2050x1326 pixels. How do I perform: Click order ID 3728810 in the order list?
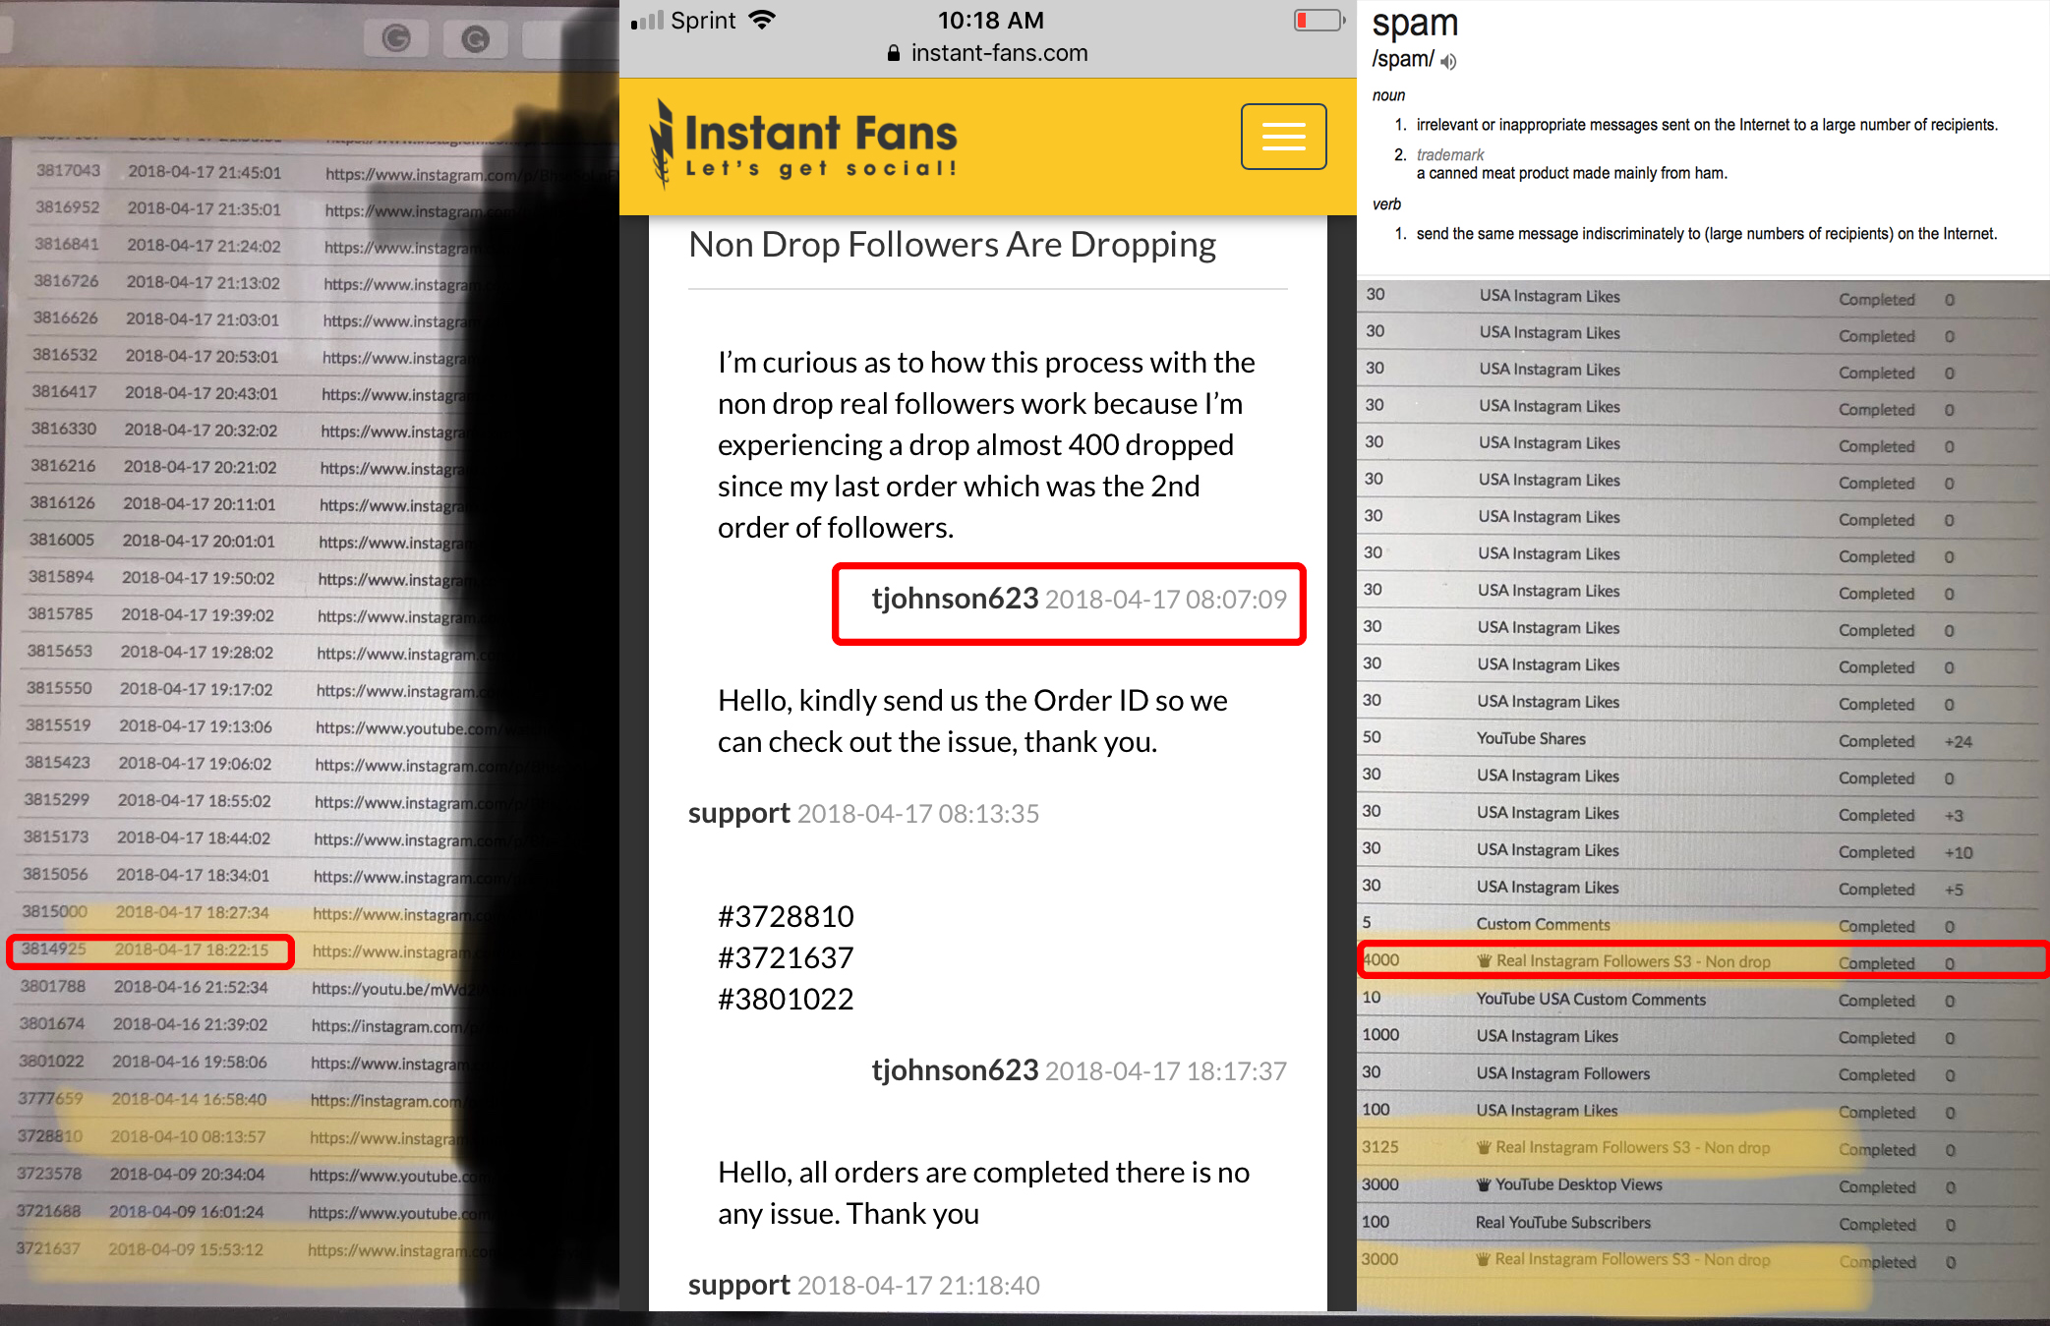tap(50, 1135)
